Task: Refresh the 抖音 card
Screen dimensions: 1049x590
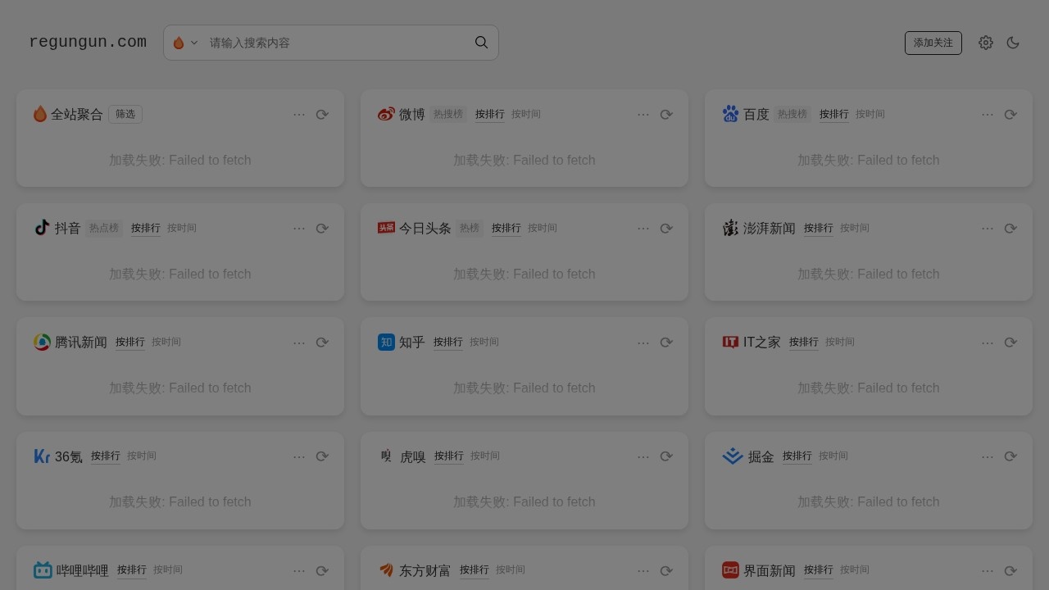Action: [322, 229]
